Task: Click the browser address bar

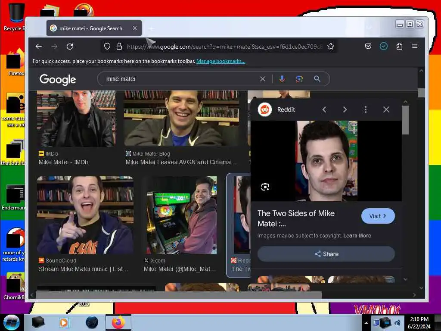Action: click(224, 47)
